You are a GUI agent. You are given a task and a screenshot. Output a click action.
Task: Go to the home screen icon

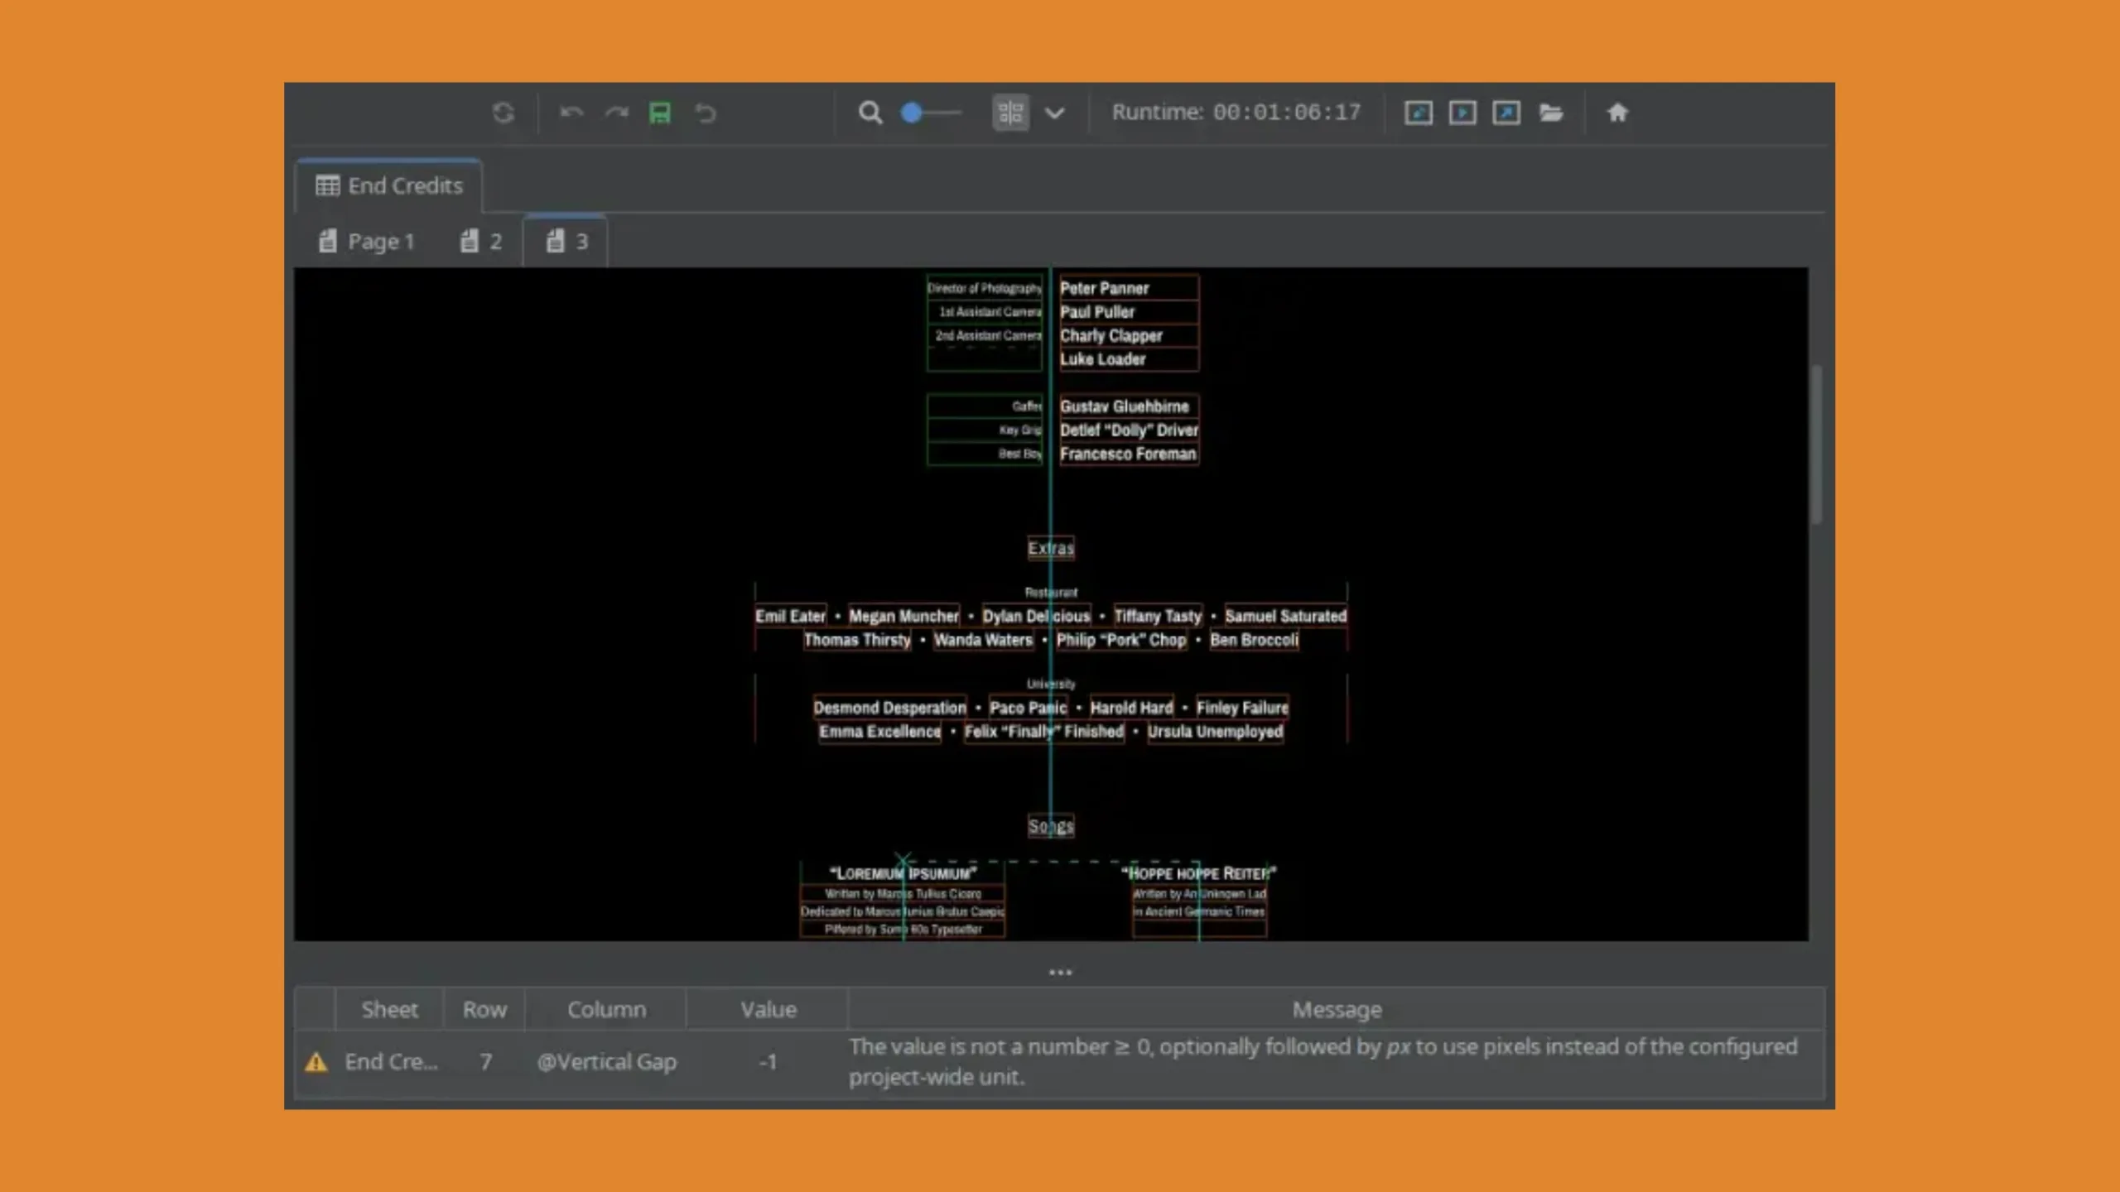click(1617, 113)
